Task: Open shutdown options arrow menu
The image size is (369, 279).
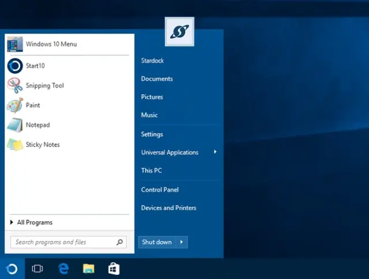Action: (x=182, y=242)
